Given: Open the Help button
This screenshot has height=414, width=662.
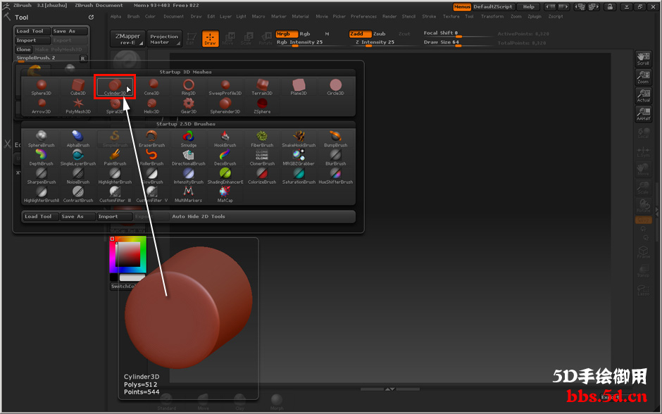Looking at the screenshot, I should click(x=529, y=7).
